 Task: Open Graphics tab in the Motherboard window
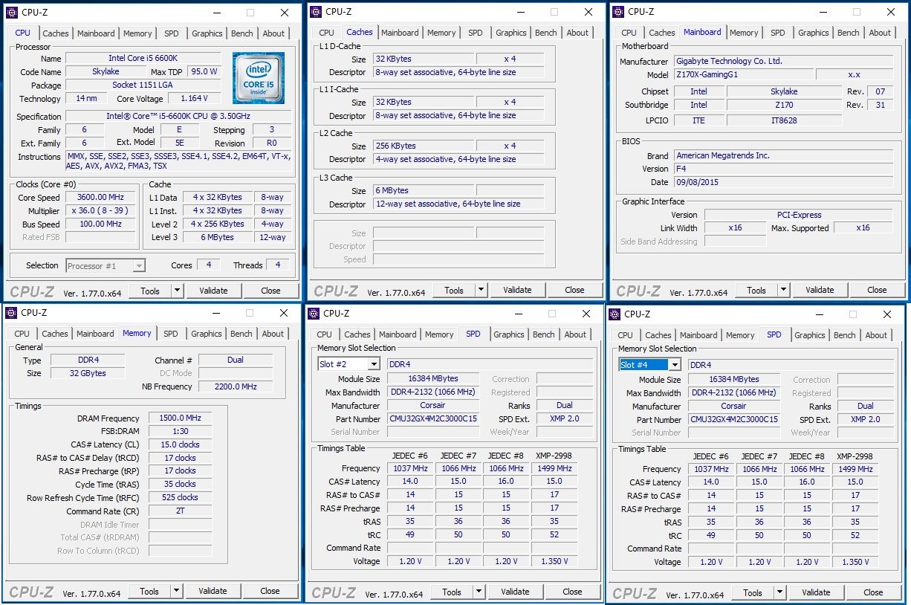coord(813,33)
